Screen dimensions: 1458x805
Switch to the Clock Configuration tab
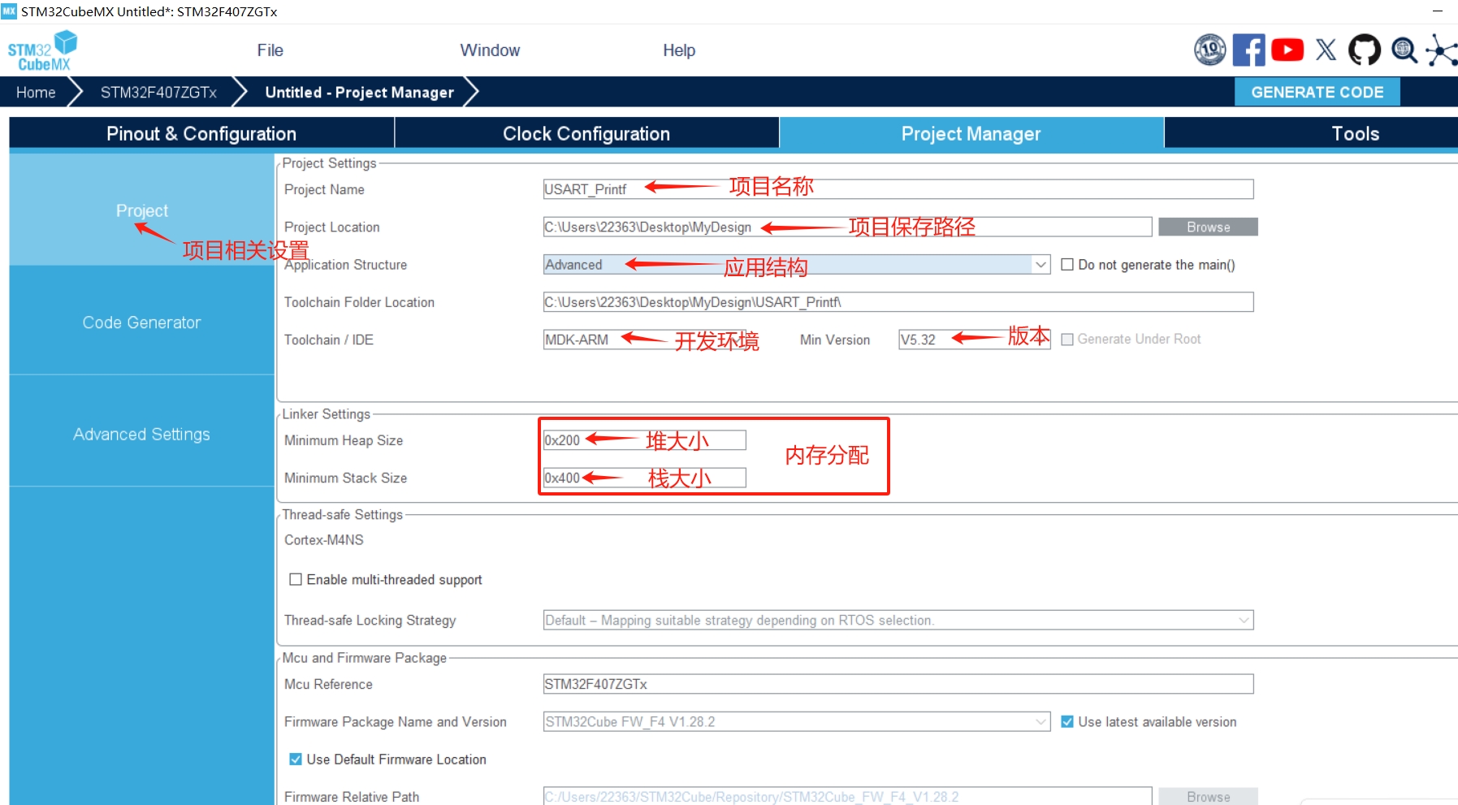pos(586,132)
